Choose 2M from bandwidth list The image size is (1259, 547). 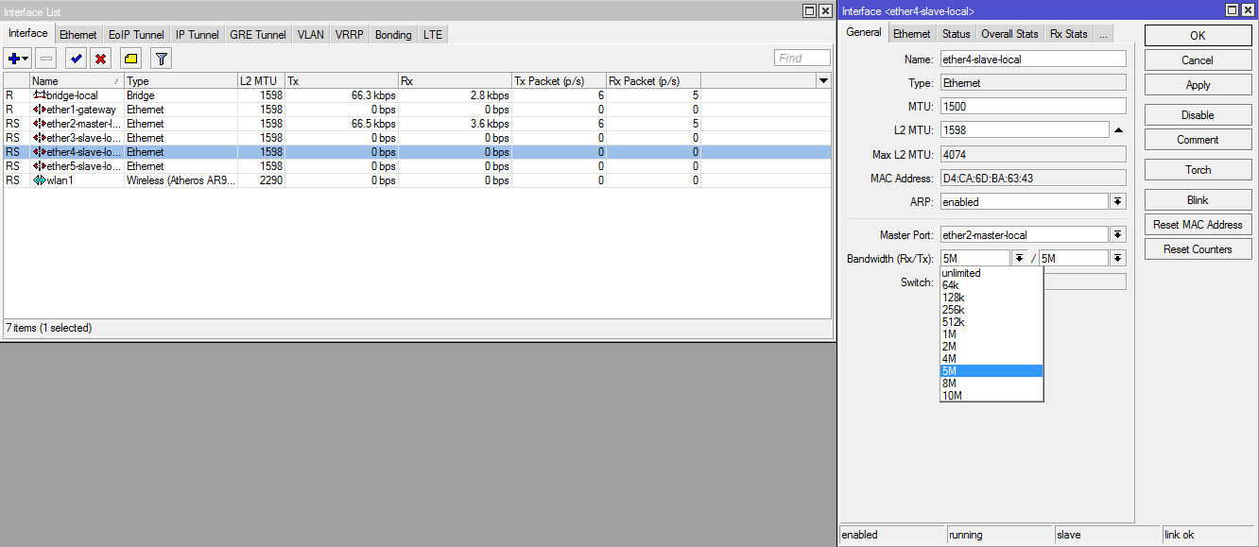coord(992,347)
